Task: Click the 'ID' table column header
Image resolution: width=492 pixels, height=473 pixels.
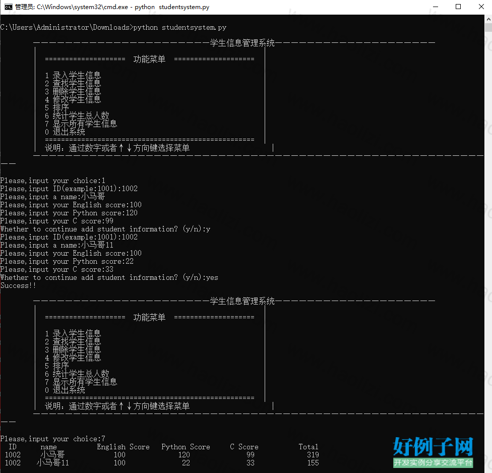Action: 13,447
